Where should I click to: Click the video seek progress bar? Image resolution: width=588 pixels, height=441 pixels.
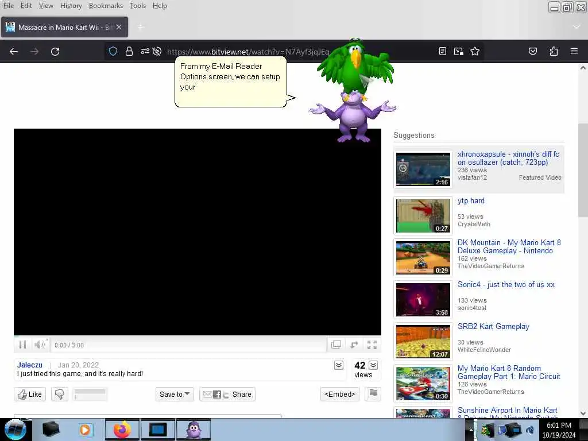(x=198, y=336)
